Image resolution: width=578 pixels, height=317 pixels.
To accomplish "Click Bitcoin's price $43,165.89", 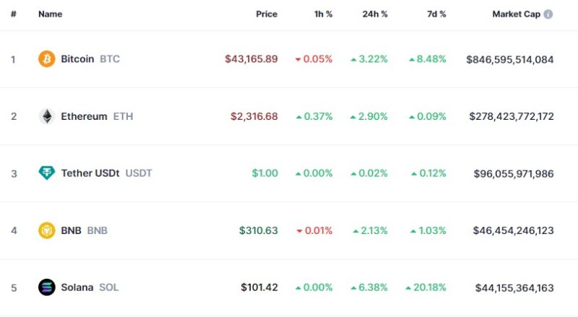I will click(251, 59).
